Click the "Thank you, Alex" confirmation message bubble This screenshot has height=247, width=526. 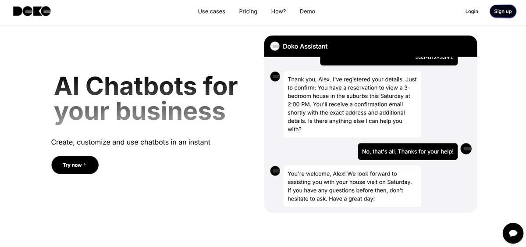[x=352, y=104]
